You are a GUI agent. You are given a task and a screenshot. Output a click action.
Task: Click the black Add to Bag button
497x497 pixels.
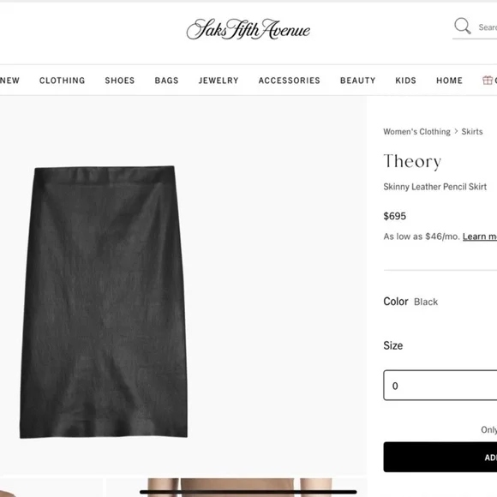(440, 457)
